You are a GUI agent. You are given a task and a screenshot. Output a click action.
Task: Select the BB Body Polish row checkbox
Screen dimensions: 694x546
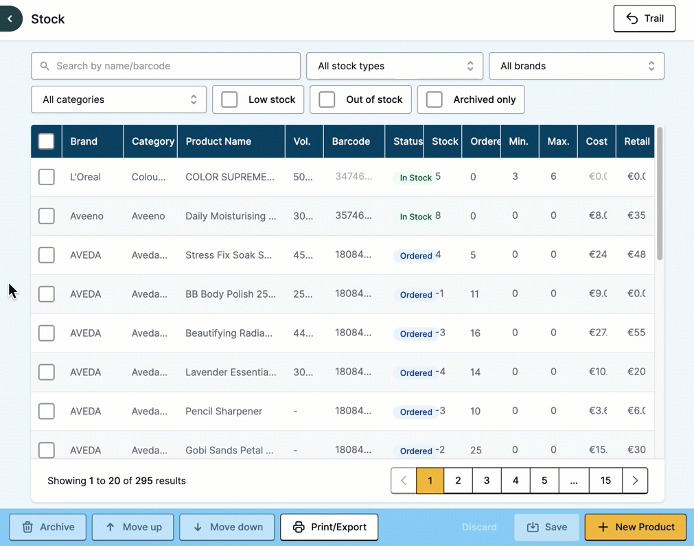click(47, 294)
